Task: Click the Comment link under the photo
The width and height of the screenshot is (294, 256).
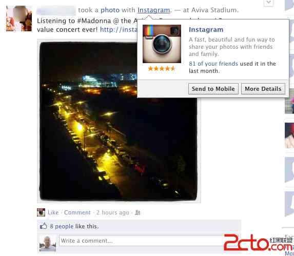Action: [77, 212]
